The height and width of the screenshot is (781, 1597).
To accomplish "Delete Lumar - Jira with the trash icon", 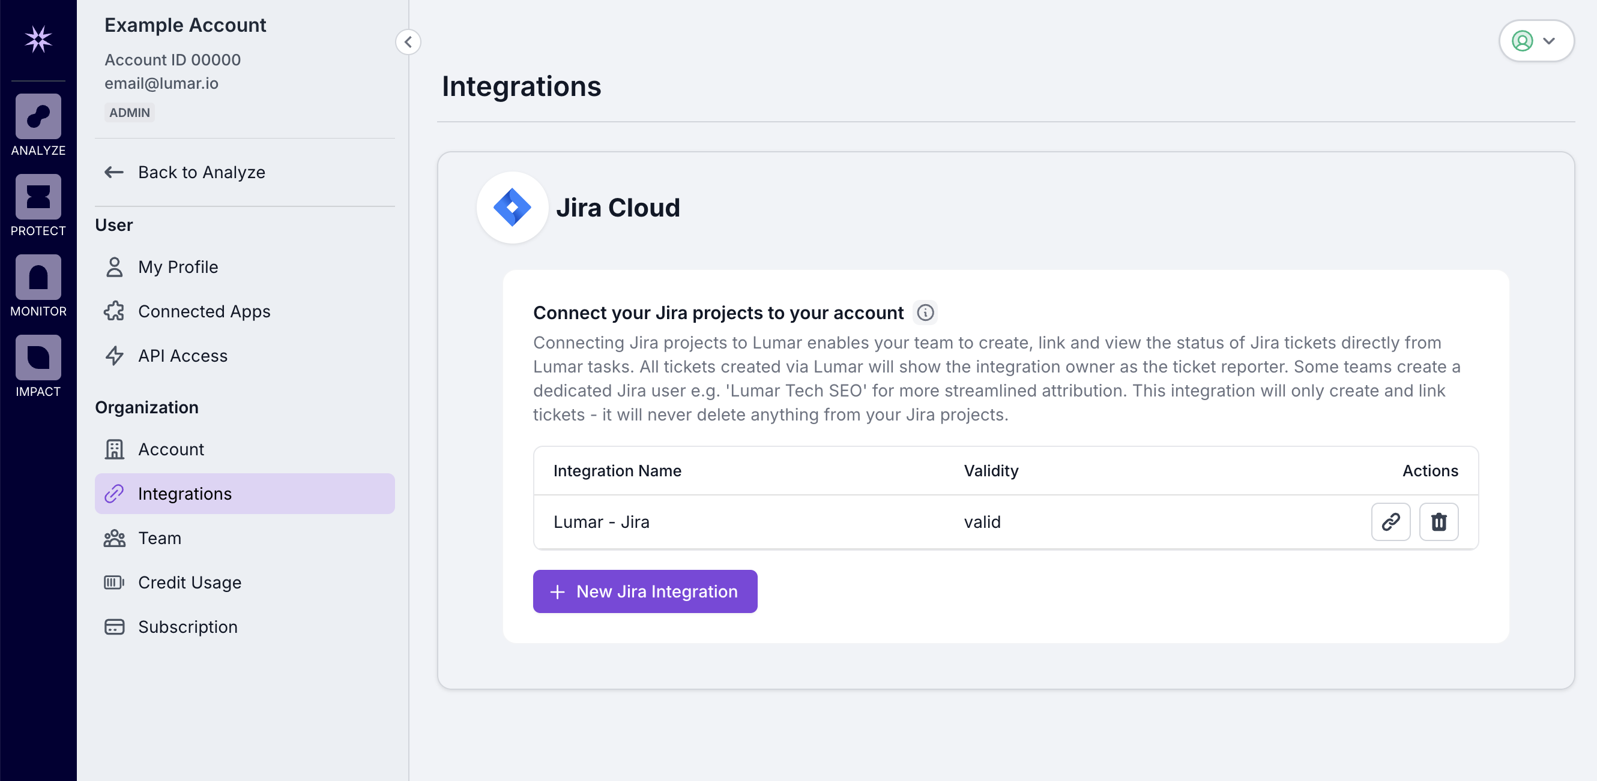I will click(1439, 522).
